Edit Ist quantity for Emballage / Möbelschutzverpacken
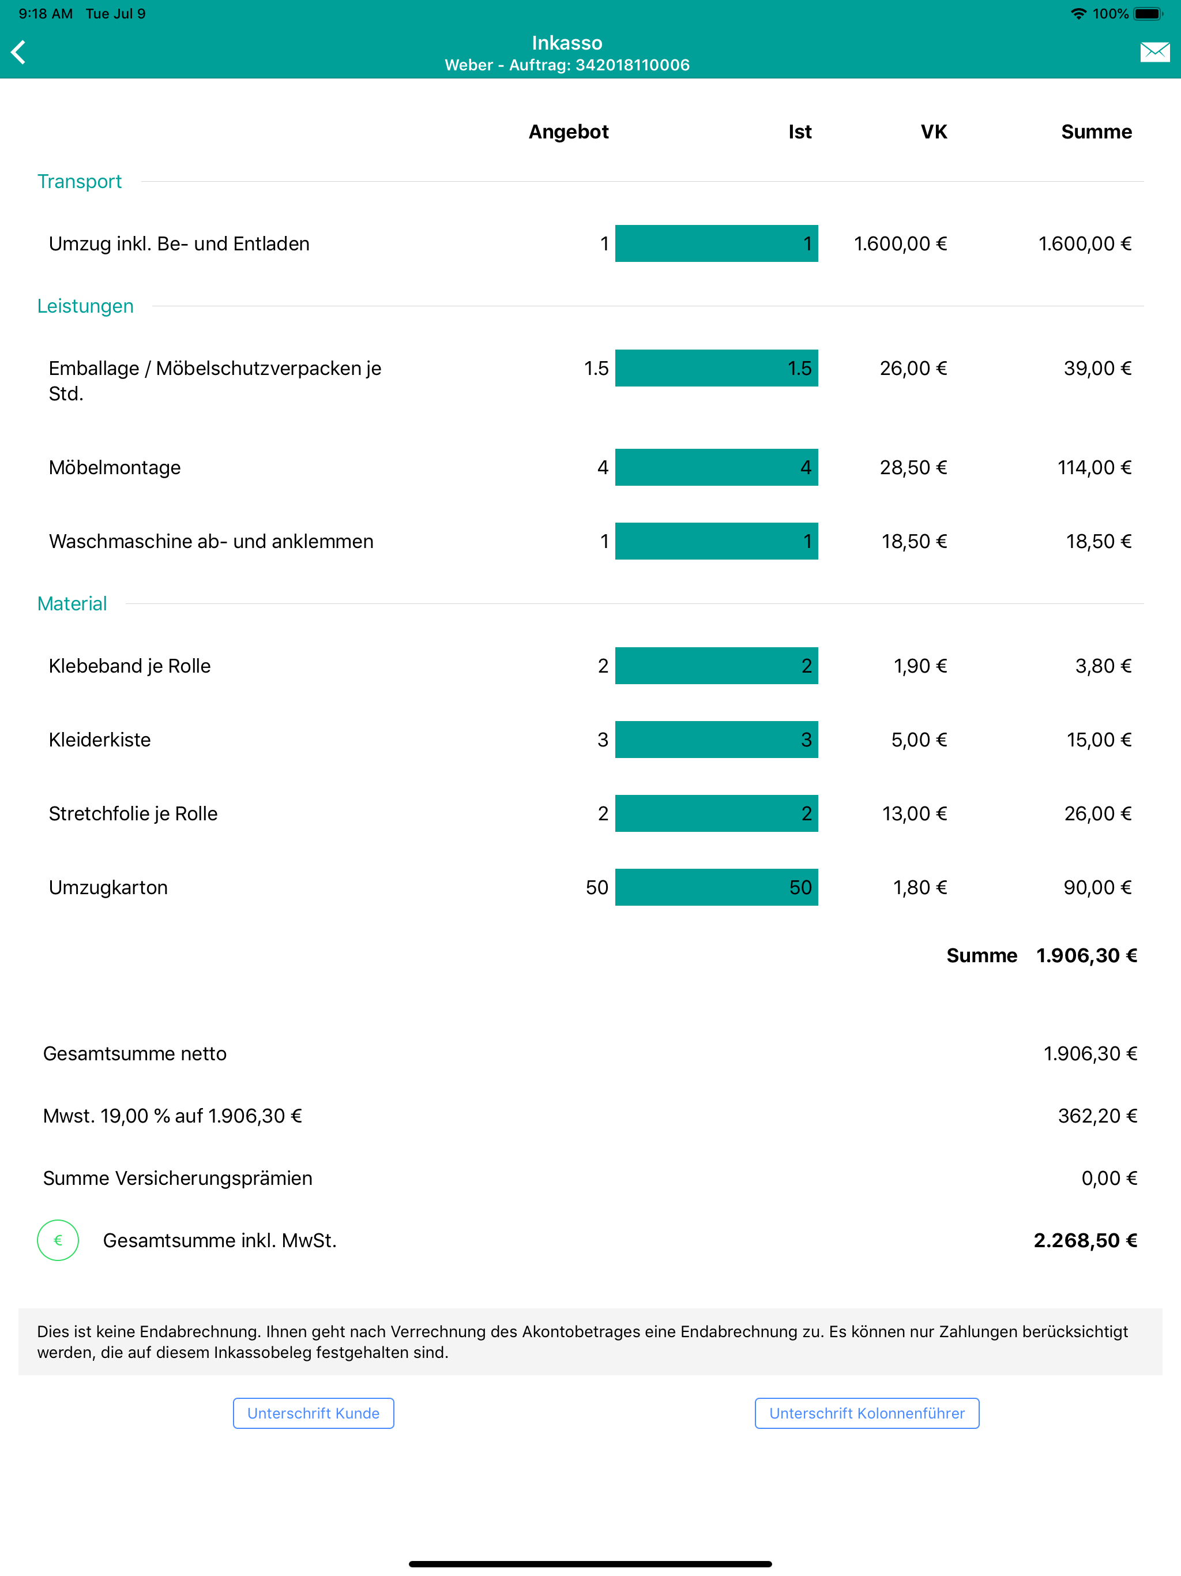 [x=716, y=367]
